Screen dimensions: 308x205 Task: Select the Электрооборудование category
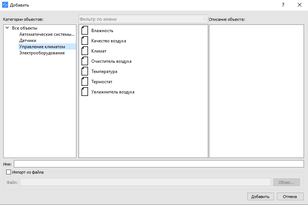tap(42, 53)
